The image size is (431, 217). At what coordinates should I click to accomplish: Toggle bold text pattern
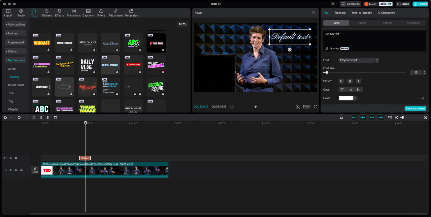point(341,81)
